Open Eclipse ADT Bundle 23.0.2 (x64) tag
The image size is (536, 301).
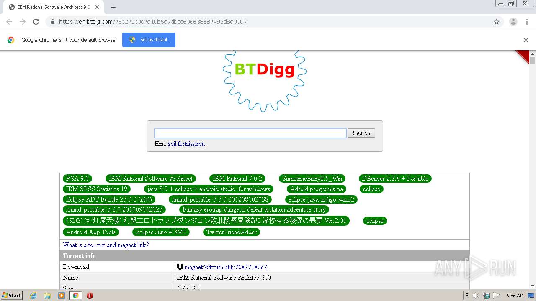[x=109, y=199]
